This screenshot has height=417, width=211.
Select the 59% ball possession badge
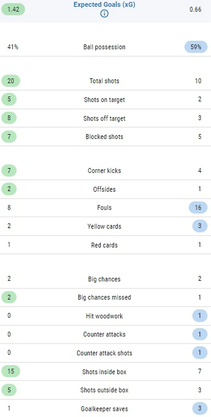click(196, 47)
